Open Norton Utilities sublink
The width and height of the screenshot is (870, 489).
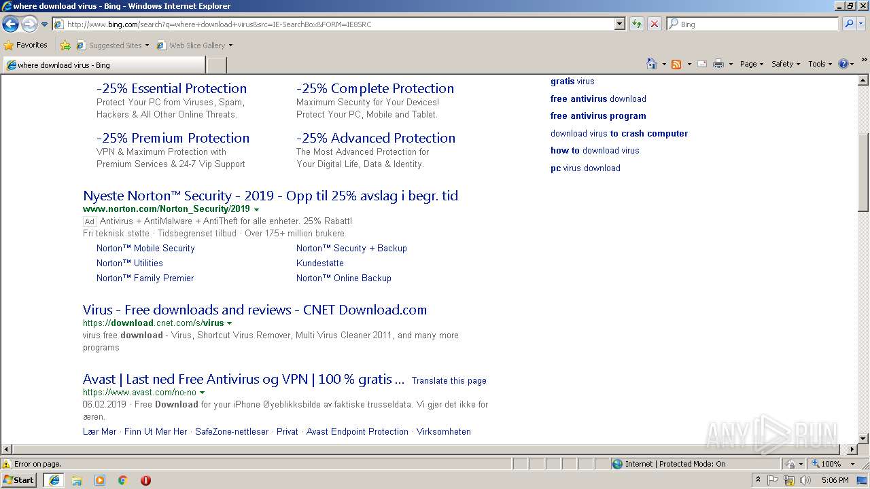click(x=130, y=264)
